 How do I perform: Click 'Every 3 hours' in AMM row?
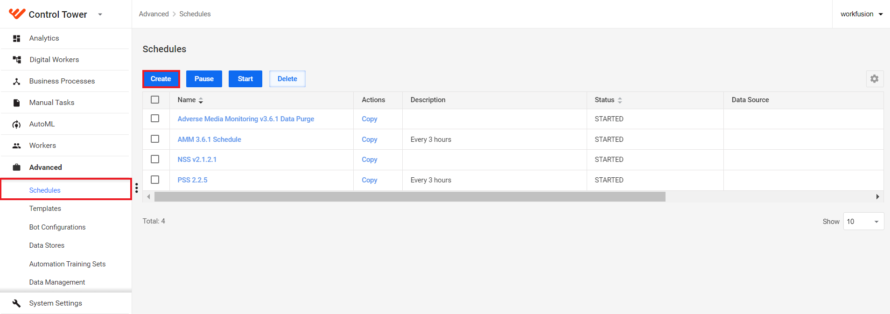click(431, 140)
